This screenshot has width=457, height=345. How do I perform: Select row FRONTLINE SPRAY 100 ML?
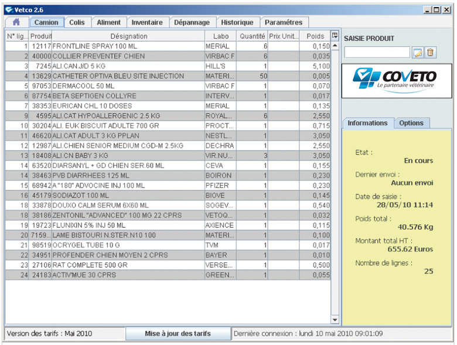click(168, 46)
